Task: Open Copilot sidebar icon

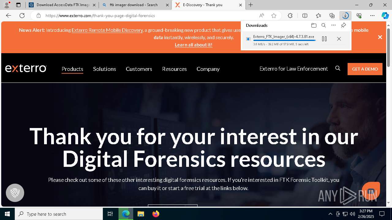Action: tap(385, 16)
